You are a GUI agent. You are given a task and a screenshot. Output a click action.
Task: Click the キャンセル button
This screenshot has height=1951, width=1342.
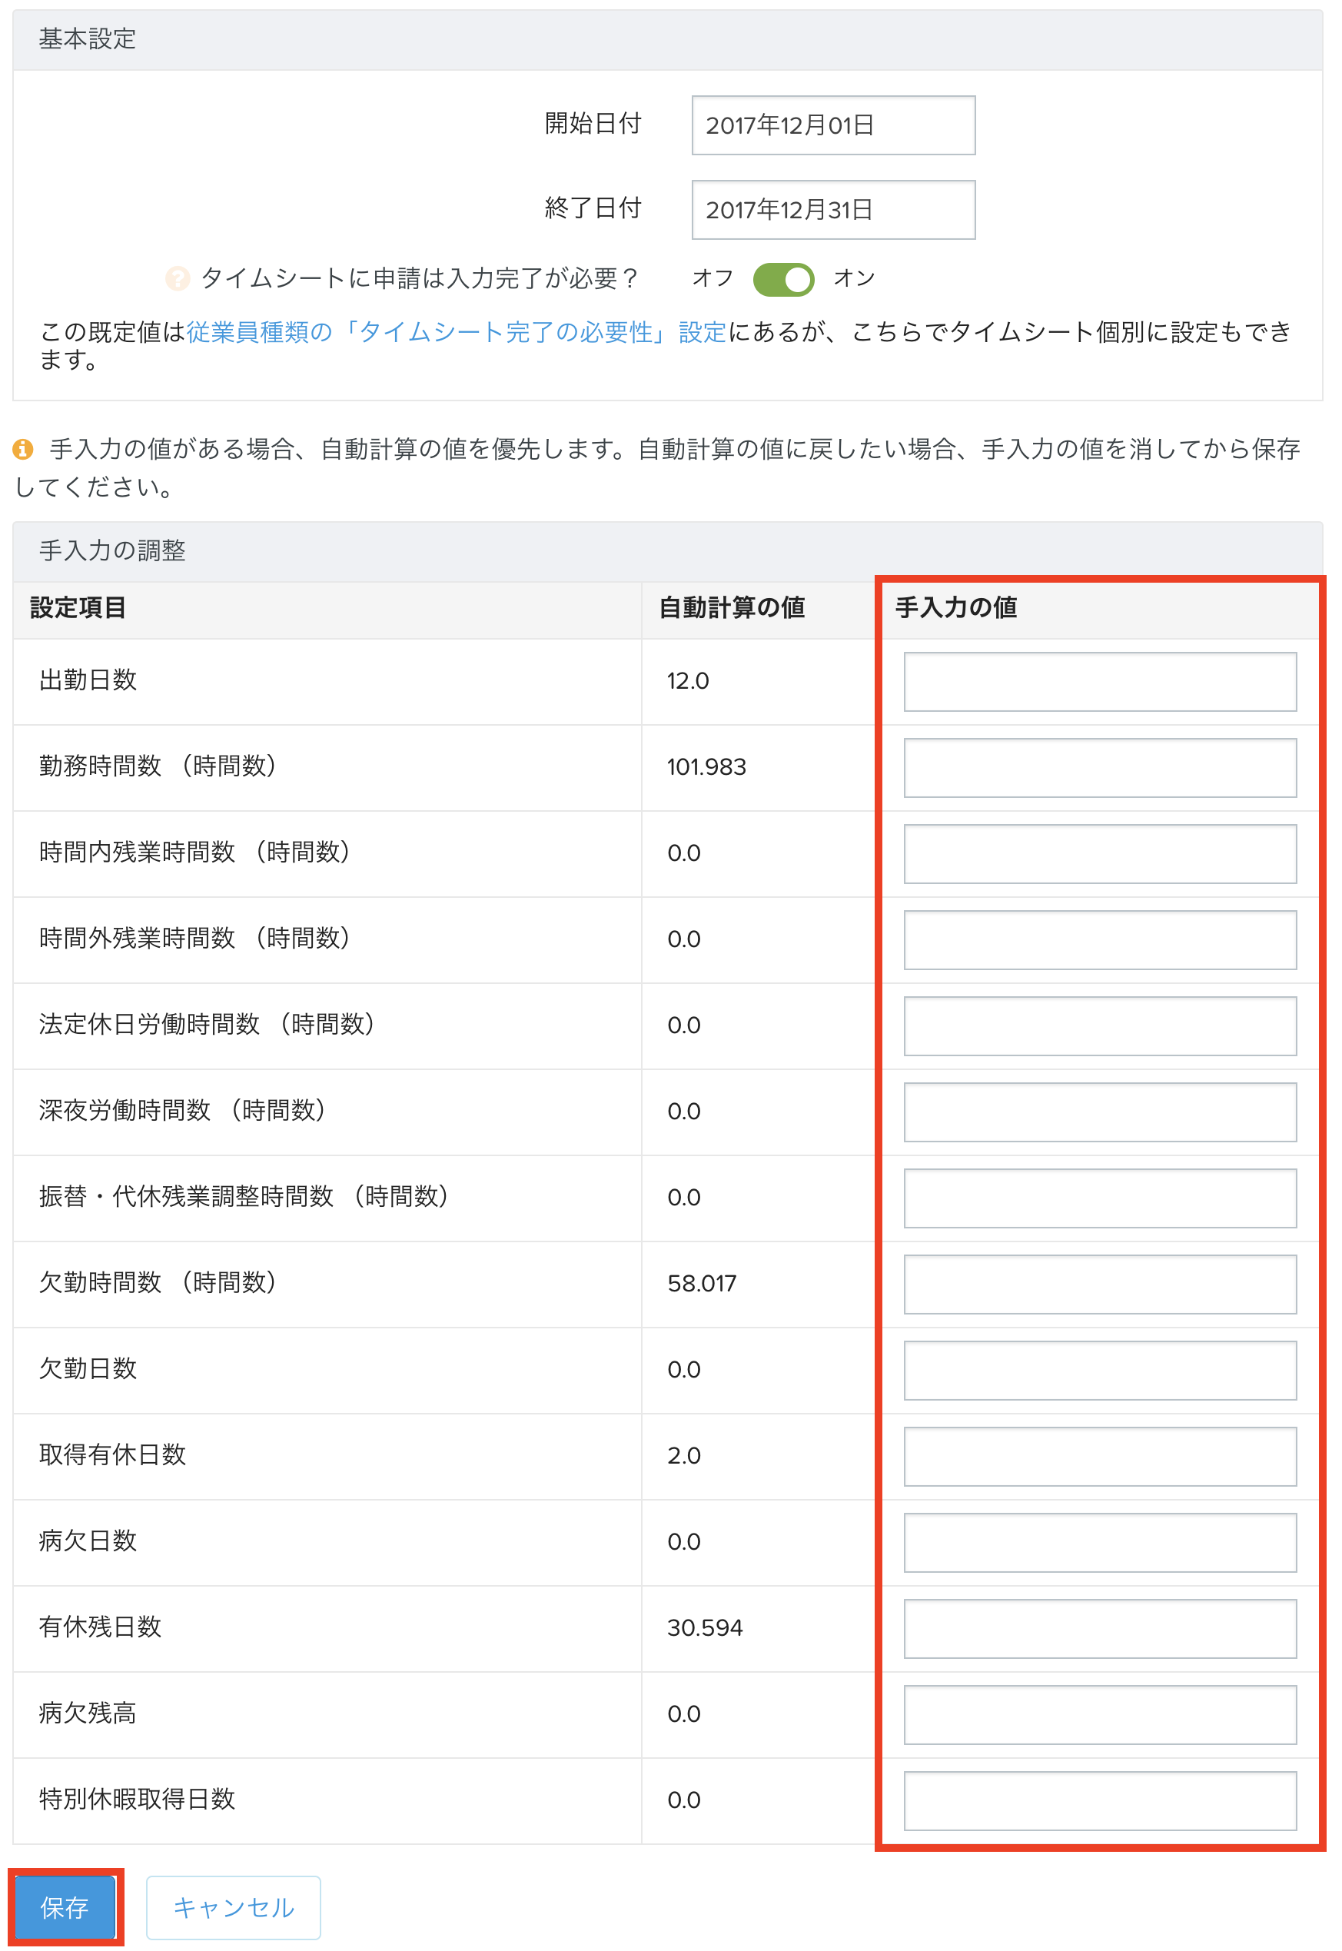pos(233,1906)
